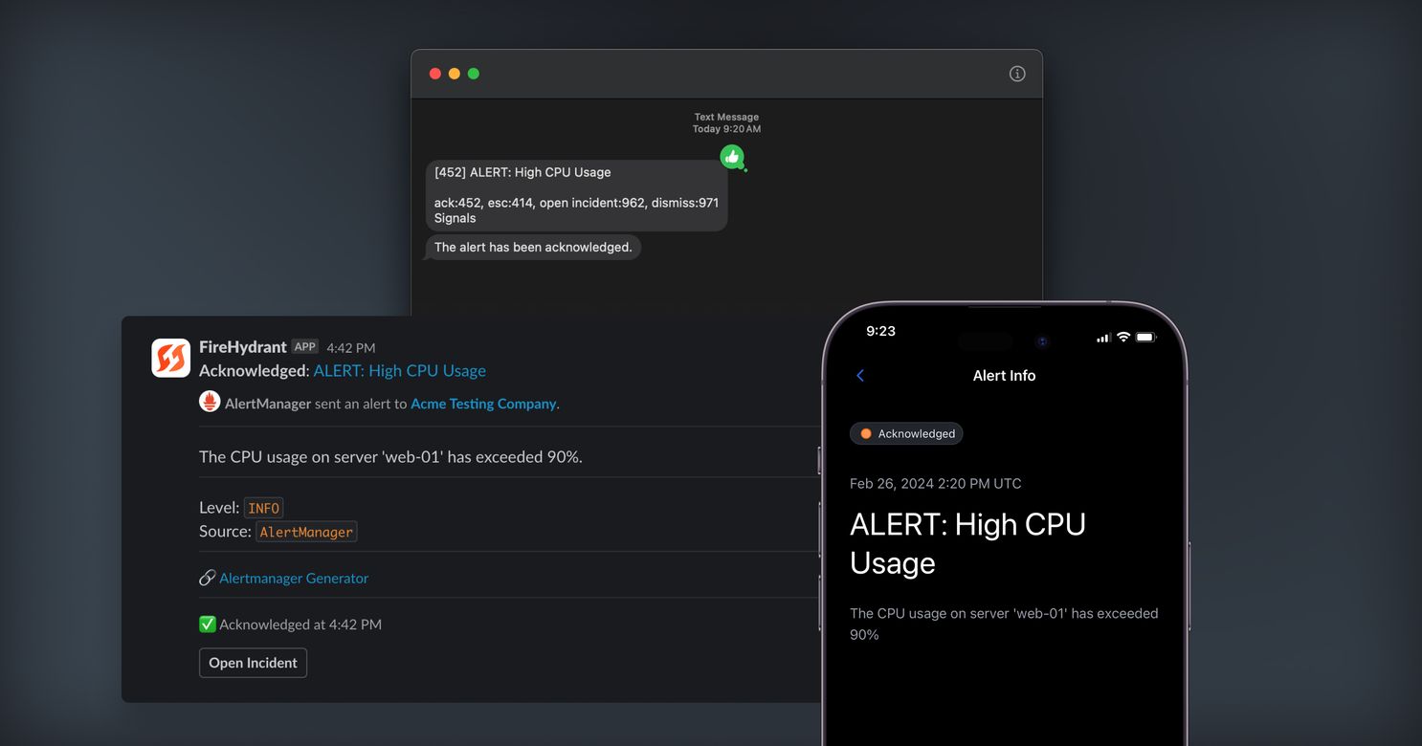Click the APP badge next to FireHydrant

click(305, 347)
